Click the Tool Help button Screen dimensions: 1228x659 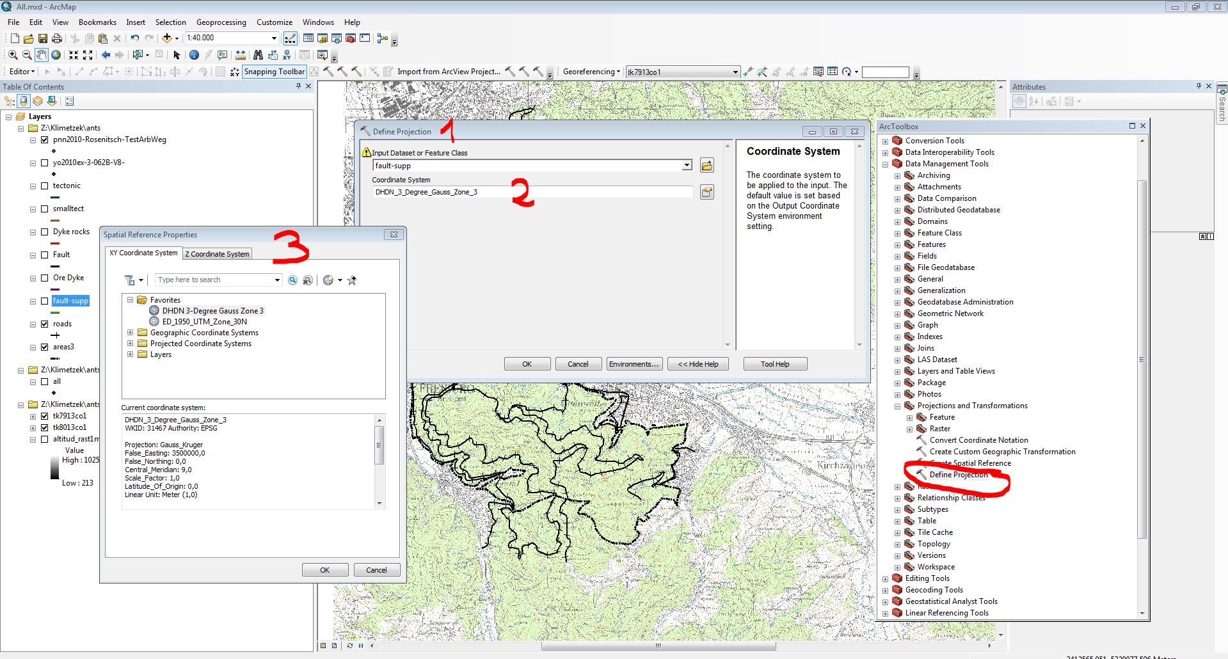tap(775, 364)
